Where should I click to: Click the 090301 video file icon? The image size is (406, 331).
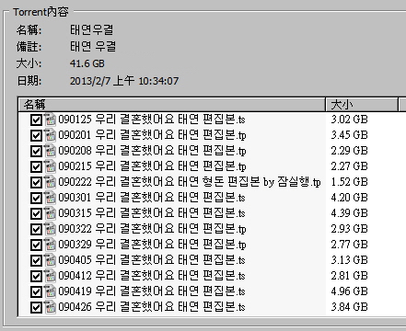tap(50, 198)
